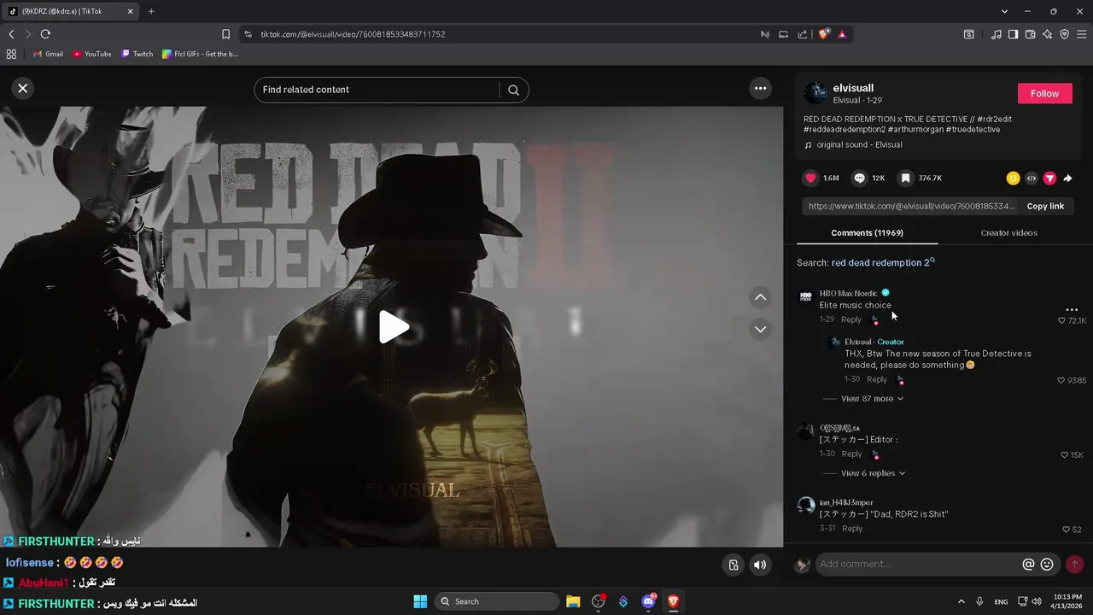
Task: Click the #arthurmorgan hashtag
Action: [915, 129]
